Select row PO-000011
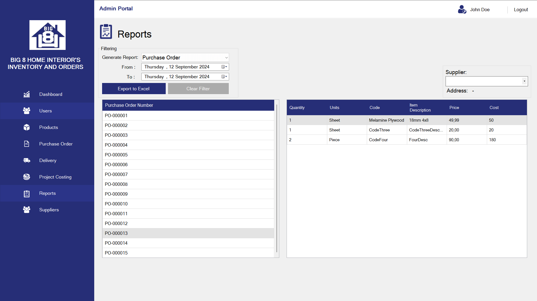537x301 pixels. click(188, 214)
